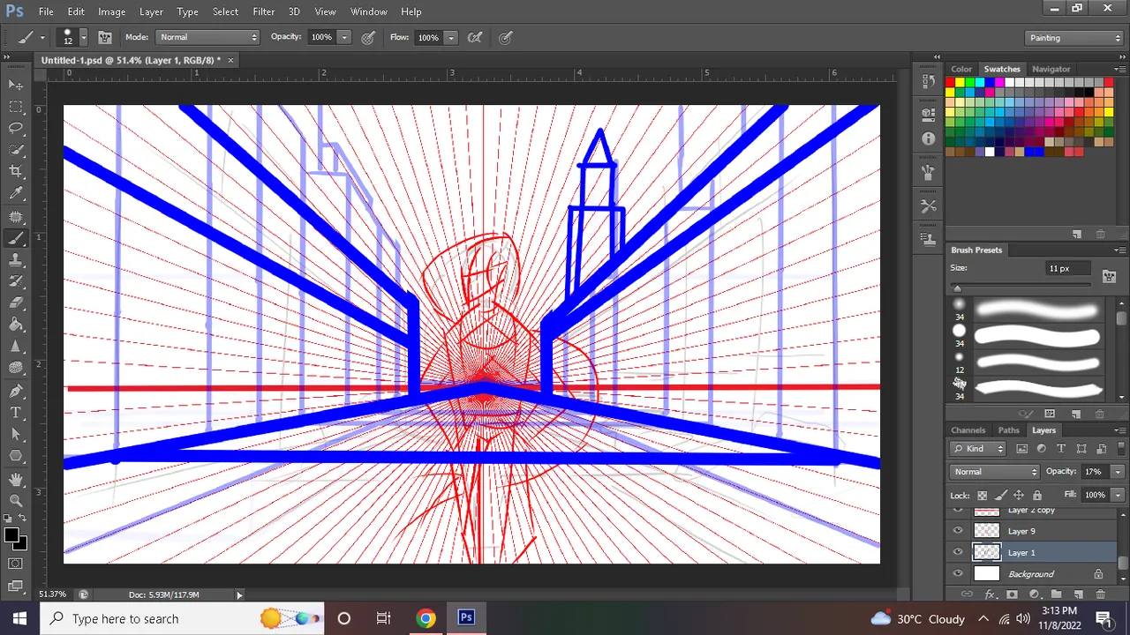Viewport: 1130px width, 635px height.
Task: Toggle the Brush panel from options bar
Action: 104,37
